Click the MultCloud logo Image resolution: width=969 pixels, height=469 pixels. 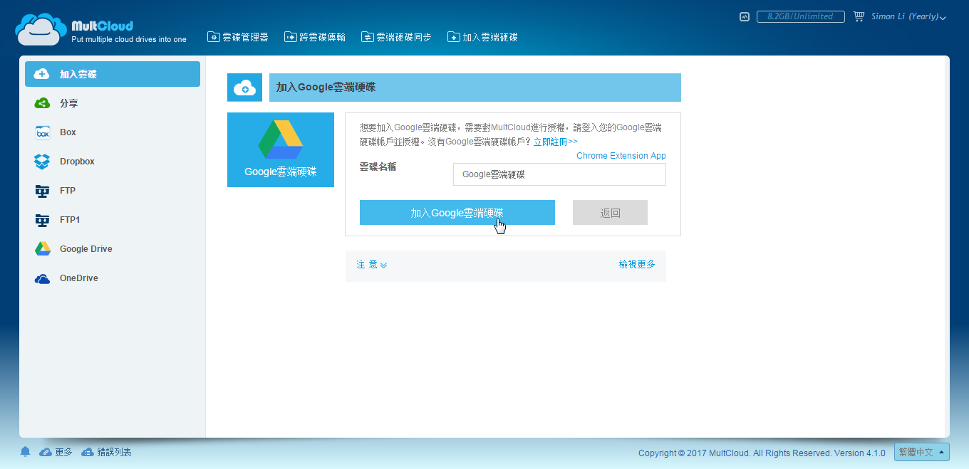pyautogui.click(x=100, y=29)
